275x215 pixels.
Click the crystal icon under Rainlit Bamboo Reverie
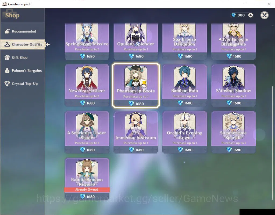(x=83, y=196)
